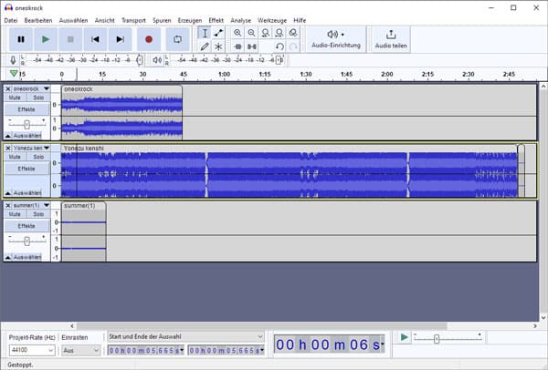The image size is (548, 370).
Task: Open the Bearbeiten menu
Action: [38, 21]
